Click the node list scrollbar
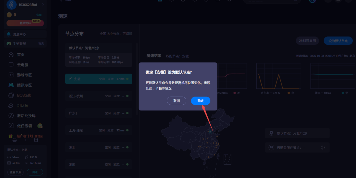This screenshot has height=178, width=356. click(x=137, y=79)
